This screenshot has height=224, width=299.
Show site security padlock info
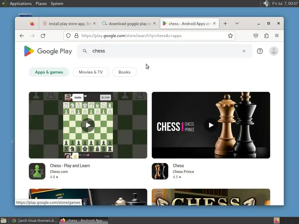pos(77,36)
